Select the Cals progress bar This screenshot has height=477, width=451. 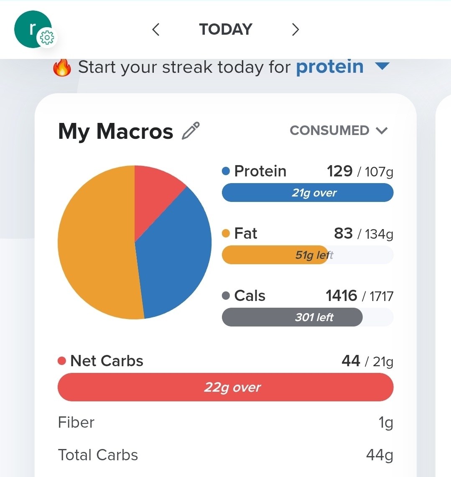308,317
